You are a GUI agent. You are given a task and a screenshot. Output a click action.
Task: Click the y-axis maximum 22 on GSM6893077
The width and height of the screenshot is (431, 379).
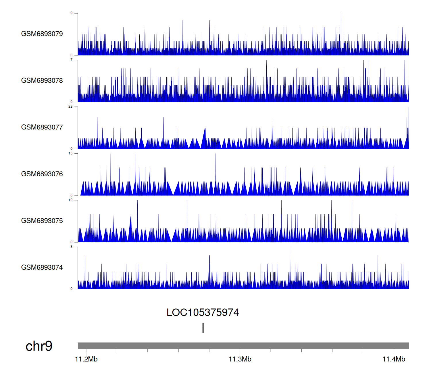point(70,107)
